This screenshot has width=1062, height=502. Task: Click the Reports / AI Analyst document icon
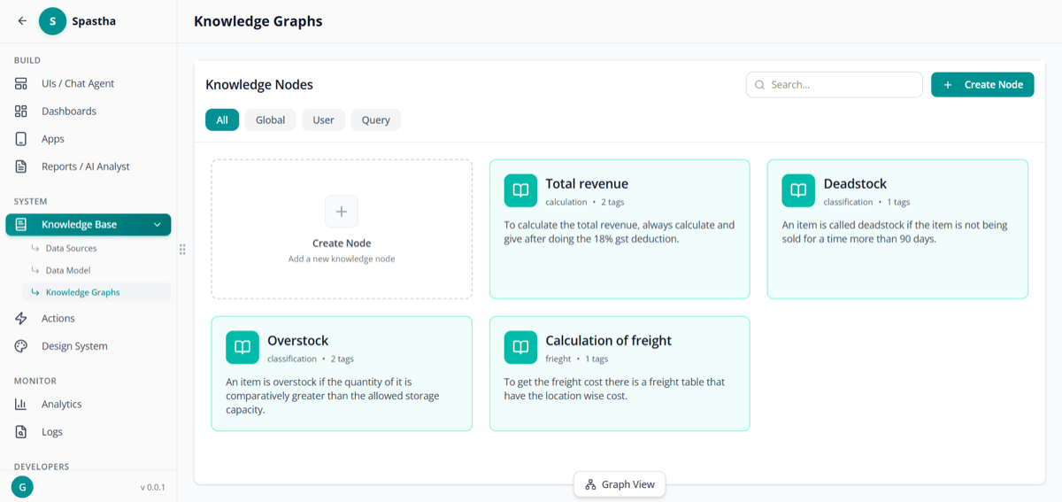[21, 166]
